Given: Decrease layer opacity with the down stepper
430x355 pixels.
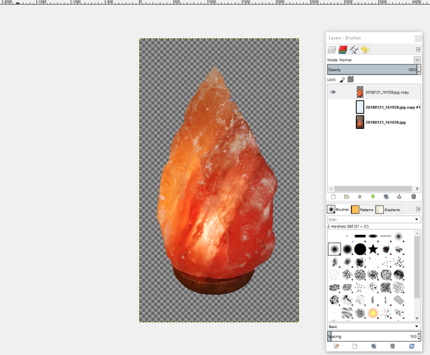Looking at the screenshot, I should point(419,72).
